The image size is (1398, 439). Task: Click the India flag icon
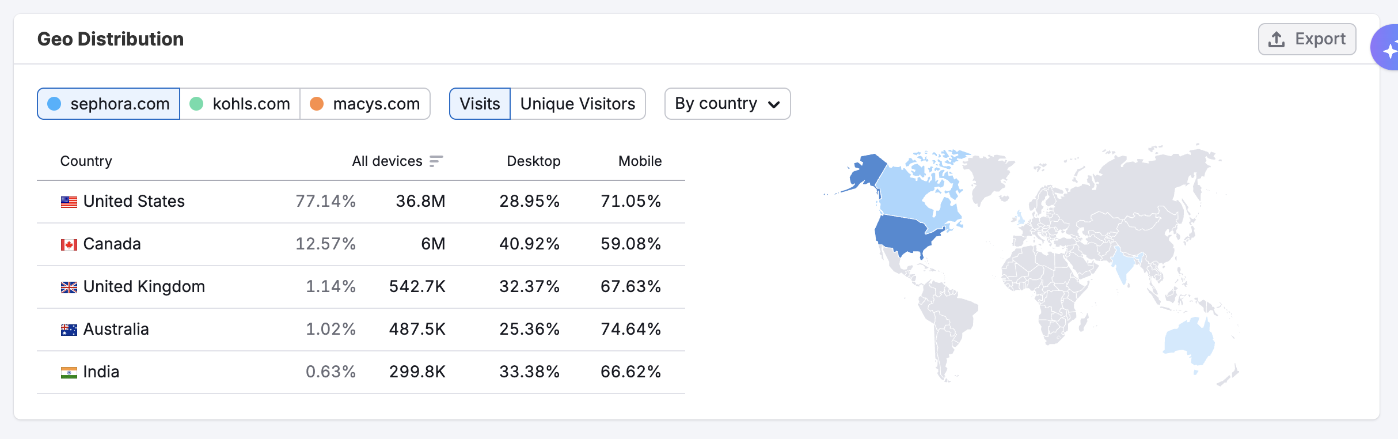69,373
